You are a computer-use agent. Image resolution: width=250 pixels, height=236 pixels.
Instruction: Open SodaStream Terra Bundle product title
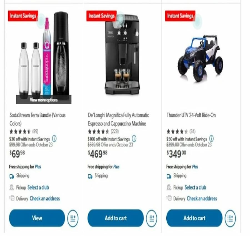click(37, 119)
